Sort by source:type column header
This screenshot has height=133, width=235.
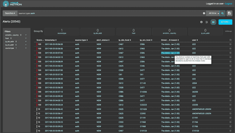pos(81,40)
